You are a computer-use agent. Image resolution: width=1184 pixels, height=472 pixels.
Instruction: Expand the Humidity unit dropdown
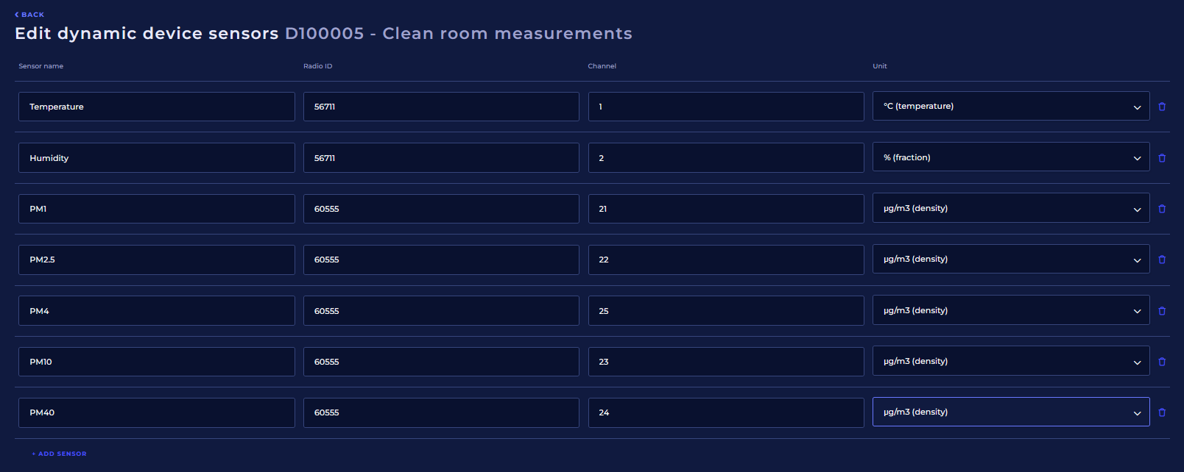click(1010, 157)
